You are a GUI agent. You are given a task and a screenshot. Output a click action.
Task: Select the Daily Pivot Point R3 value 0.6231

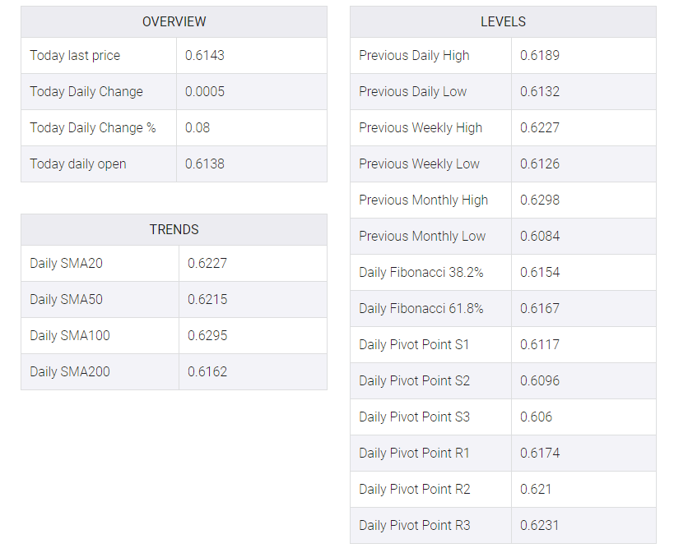coord(540,525)
